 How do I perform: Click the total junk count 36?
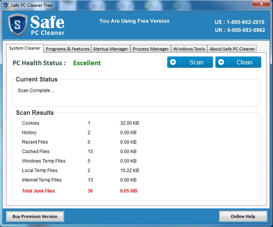point(90,191)
